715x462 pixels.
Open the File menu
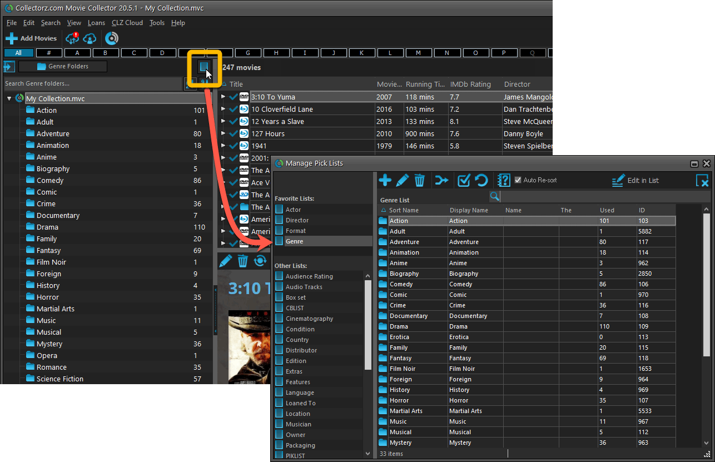pos(11,23)
